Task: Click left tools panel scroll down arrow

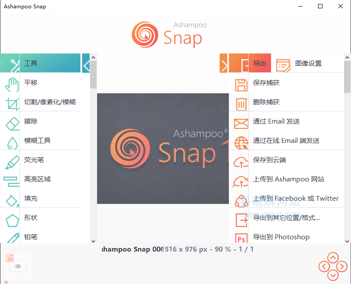Action: coord(93,241)
